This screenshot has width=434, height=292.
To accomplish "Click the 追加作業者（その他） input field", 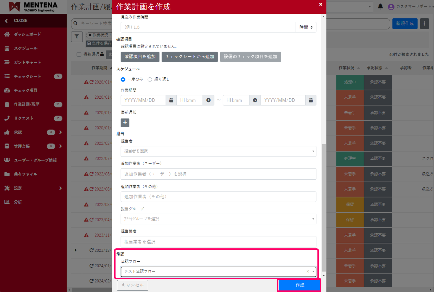I will coord(218,197).
